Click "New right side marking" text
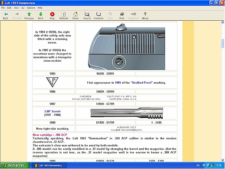225x169 pixels. tap(52, 128)
